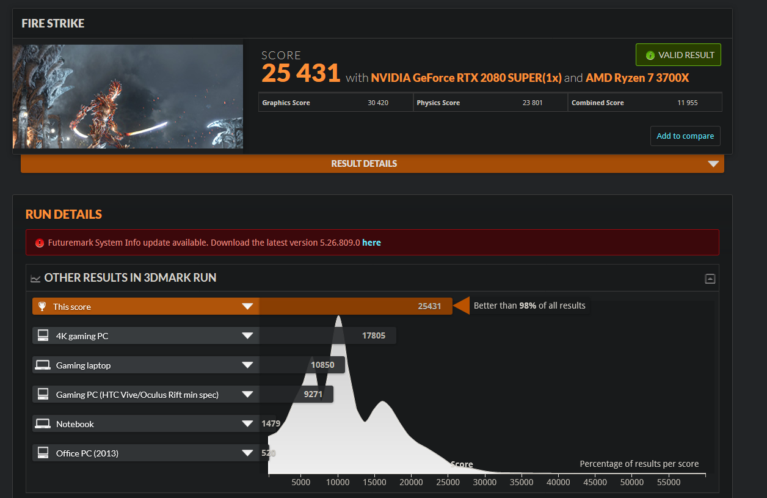767x498 pixels.
Task: Expand the Gaming PC (HTC Vive/Oculus Rift) dropdown
Action: [x=247, y=395]
